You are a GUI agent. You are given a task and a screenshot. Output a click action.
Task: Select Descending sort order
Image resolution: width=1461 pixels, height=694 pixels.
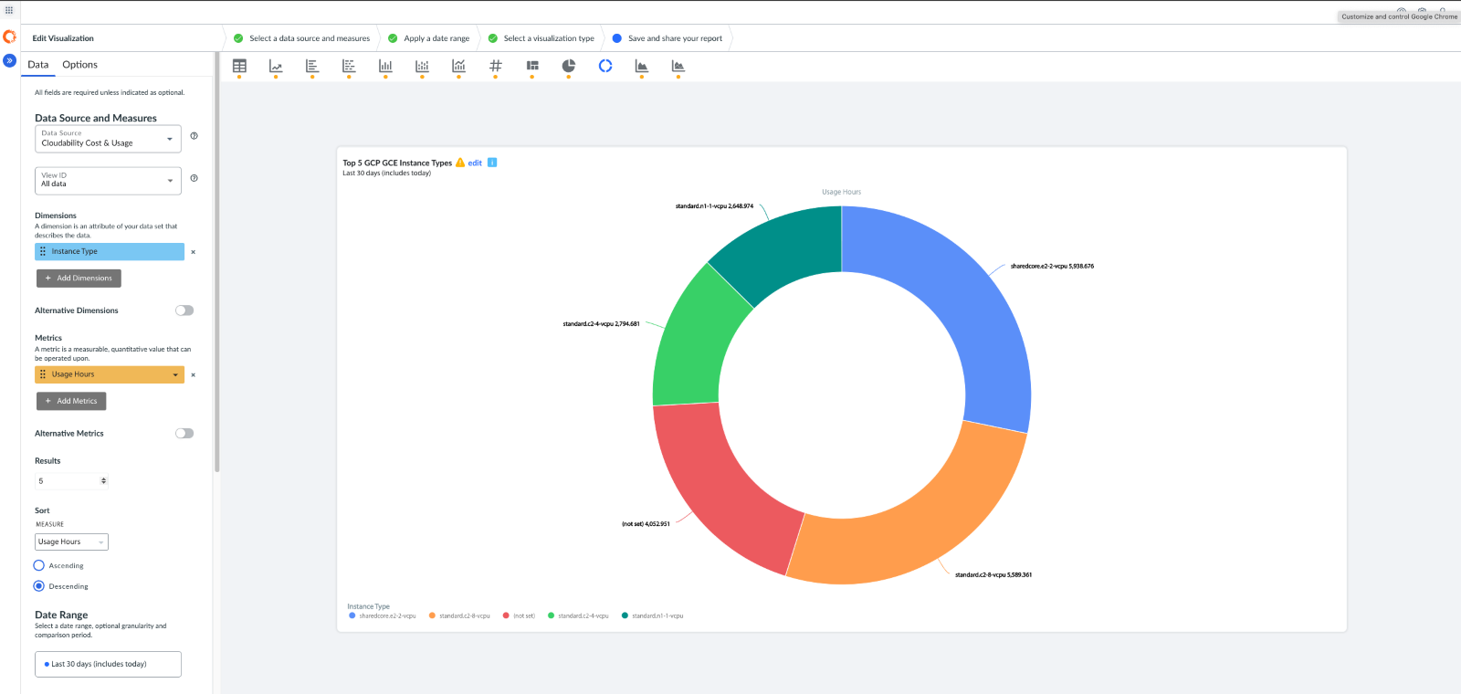(x=39, y=586)
